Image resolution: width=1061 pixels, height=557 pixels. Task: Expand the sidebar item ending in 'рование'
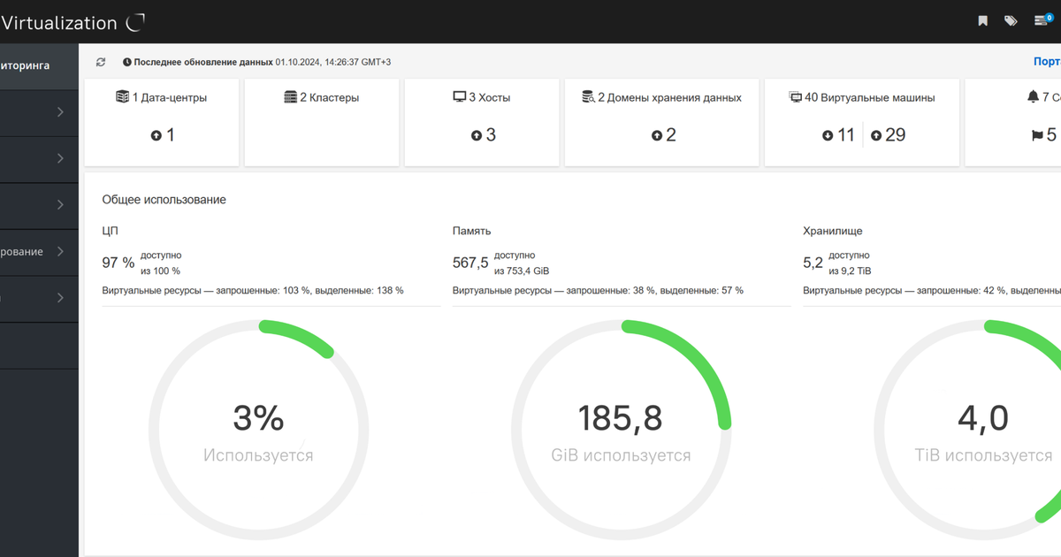[x=39, y=252]
